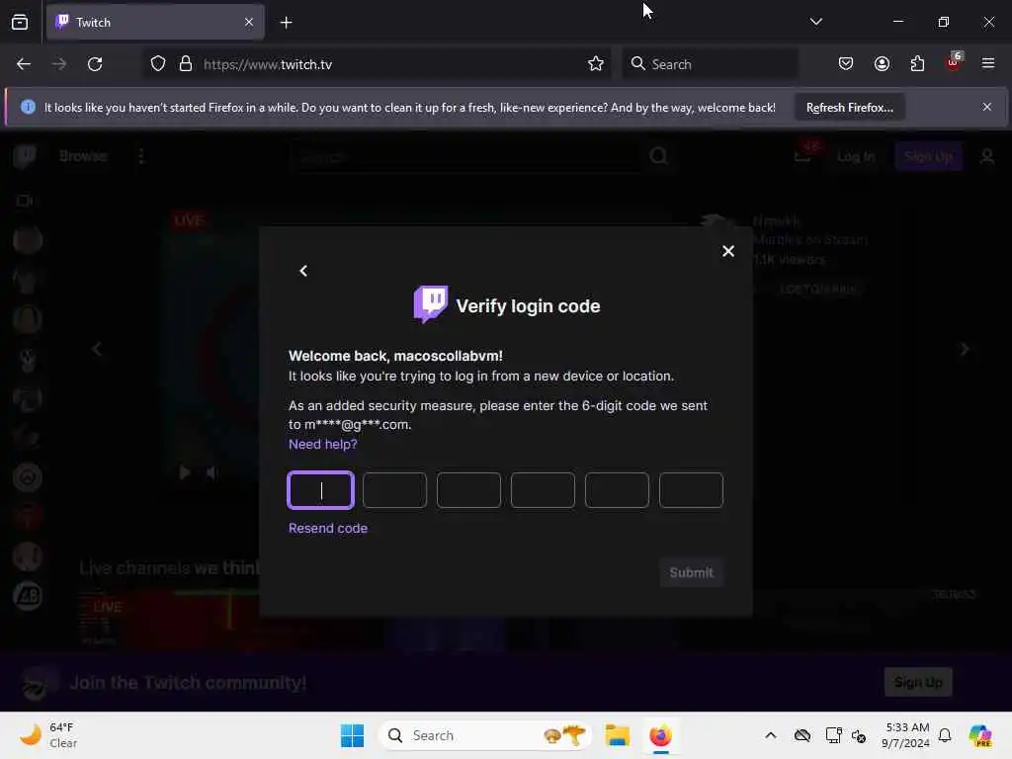Open the weather widget 64°F Clear
1012x759 pixels.
(47, 735)
